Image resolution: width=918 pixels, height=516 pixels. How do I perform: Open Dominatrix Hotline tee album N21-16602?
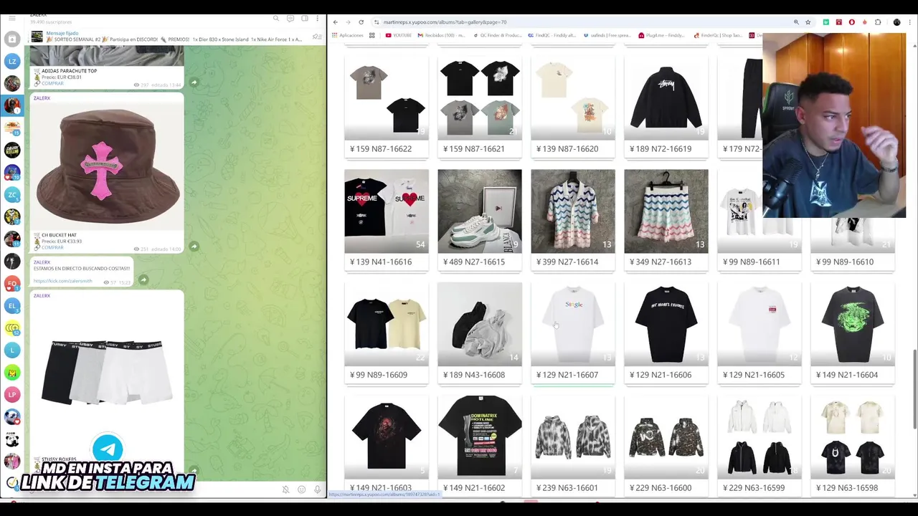point(480,437)
